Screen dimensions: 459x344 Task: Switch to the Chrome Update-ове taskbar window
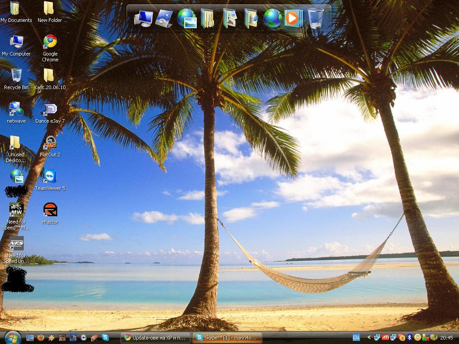point(155,337)
